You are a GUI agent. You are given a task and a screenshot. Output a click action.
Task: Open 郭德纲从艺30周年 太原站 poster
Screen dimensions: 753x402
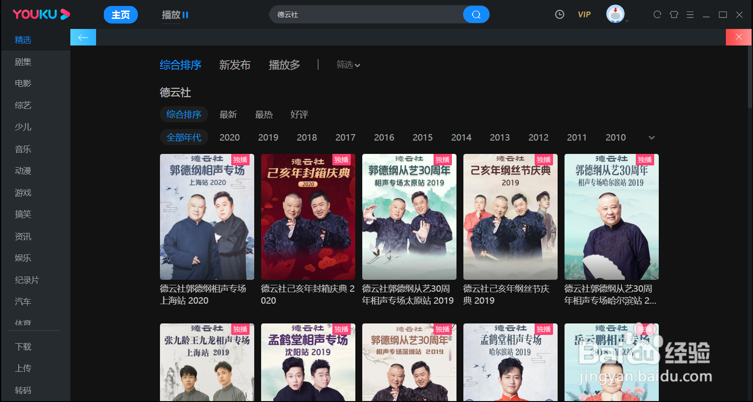[x=409, y=217]
